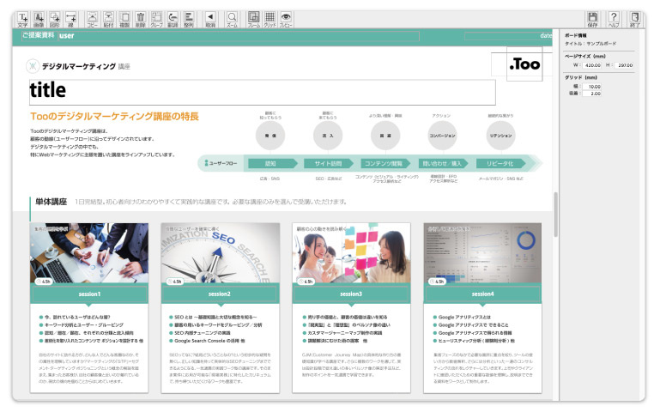Click the 複製 duplicate toolbar icon
The height and width of the screenshot is (412, 654).
(124, 19)
